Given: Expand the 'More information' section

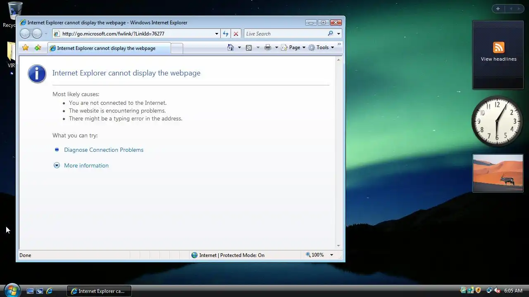Looking at the screenshot, I should [86, 165].
